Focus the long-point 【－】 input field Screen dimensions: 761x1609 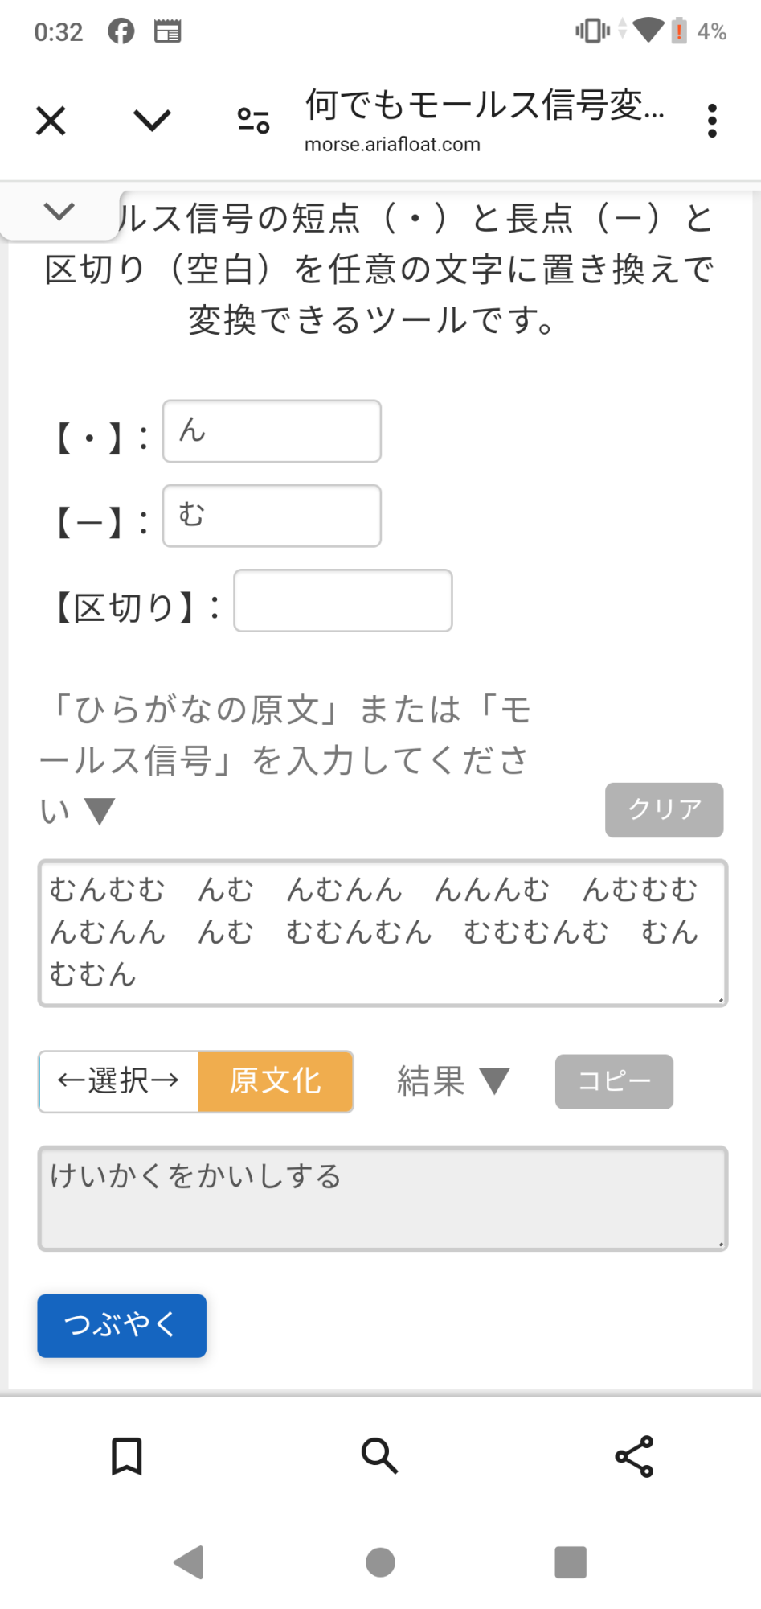click(272, 516)
